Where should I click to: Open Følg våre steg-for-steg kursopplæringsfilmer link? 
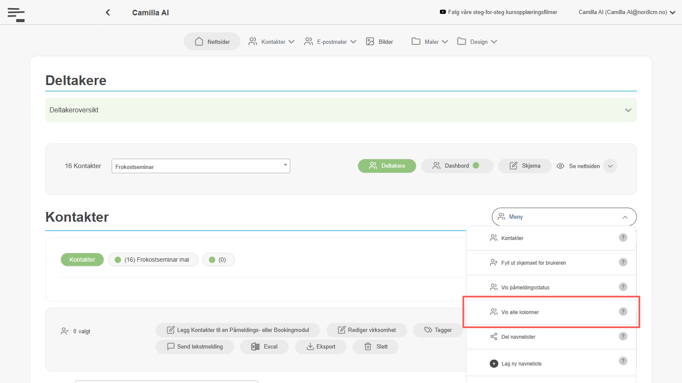click(503, 12)
